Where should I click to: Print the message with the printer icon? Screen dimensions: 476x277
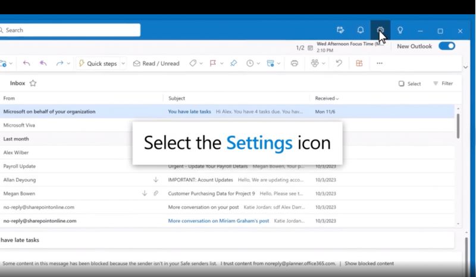[x=294, y=63]
